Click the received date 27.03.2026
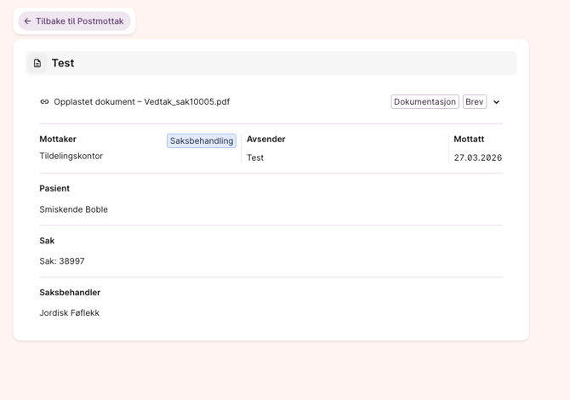 click(x=477, y=158)
